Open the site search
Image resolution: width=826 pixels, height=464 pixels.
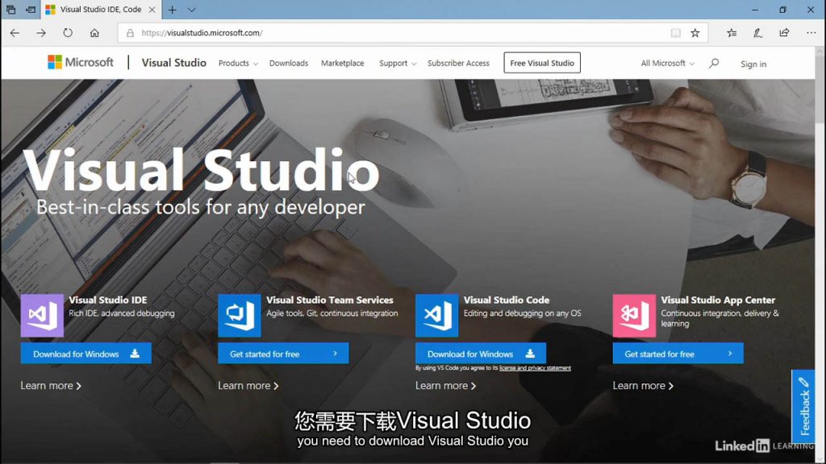pos(714,63)
